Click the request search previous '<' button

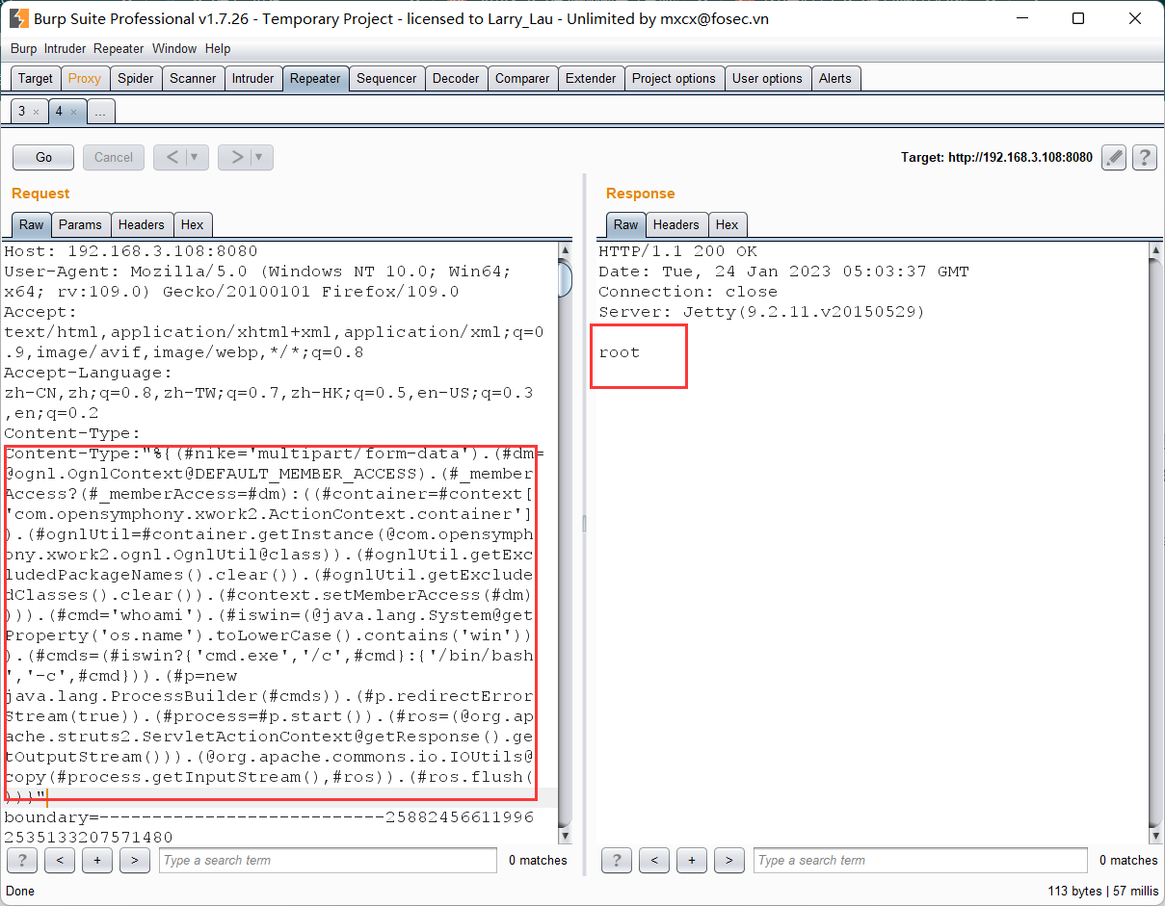coord(59,860)
